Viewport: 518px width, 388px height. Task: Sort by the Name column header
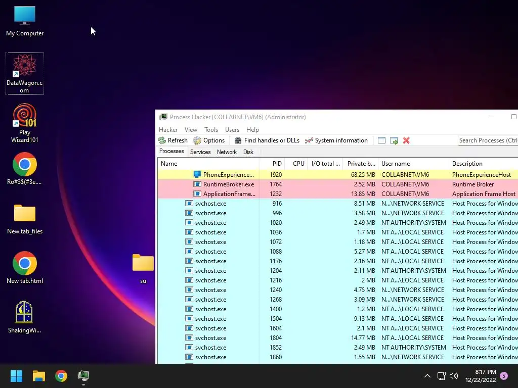pyautogui.click(x=208, y=164)
